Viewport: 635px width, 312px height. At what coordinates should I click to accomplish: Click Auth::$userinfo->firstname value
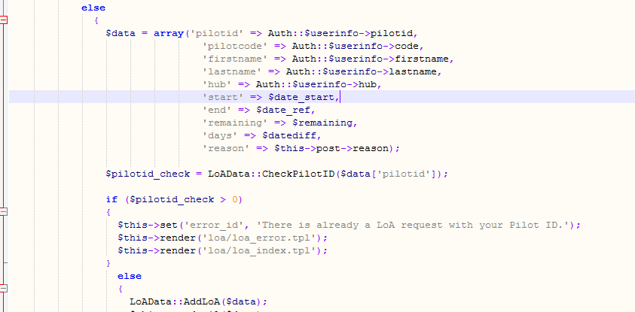(370, 59)
